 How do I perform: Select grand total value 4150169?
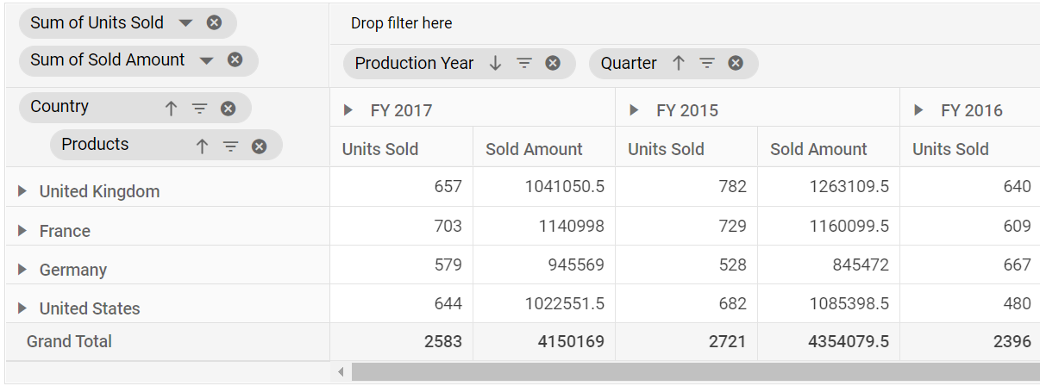544,342
